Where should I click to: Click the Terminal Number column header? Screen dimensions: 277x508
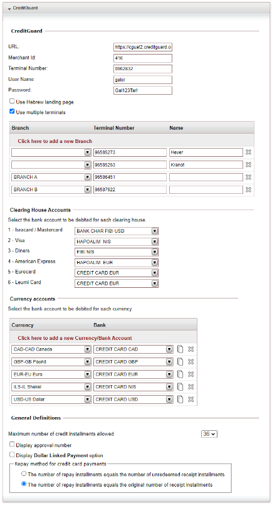[x=114, y=128]
